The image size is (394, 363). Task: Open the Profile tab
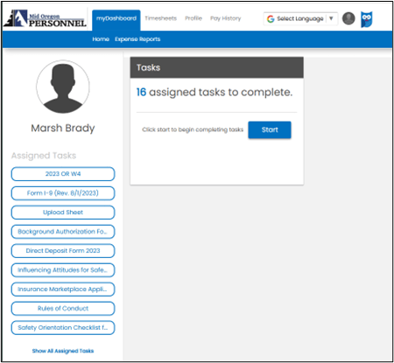[x=193, y=18]
